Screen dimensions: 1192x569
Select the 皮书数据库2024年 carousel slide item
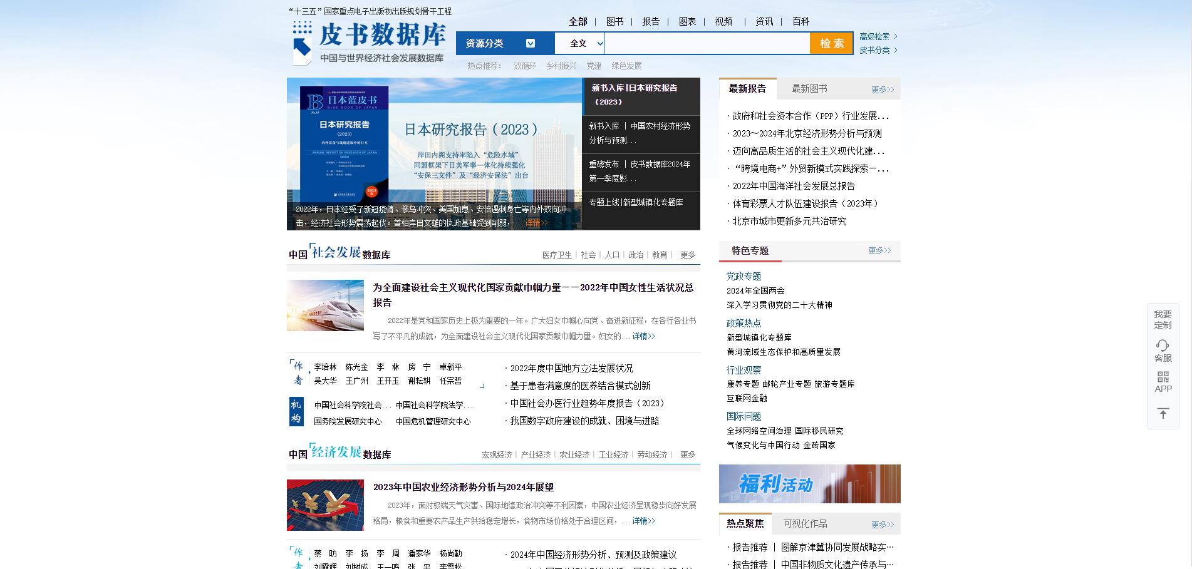tap(640, 172)
